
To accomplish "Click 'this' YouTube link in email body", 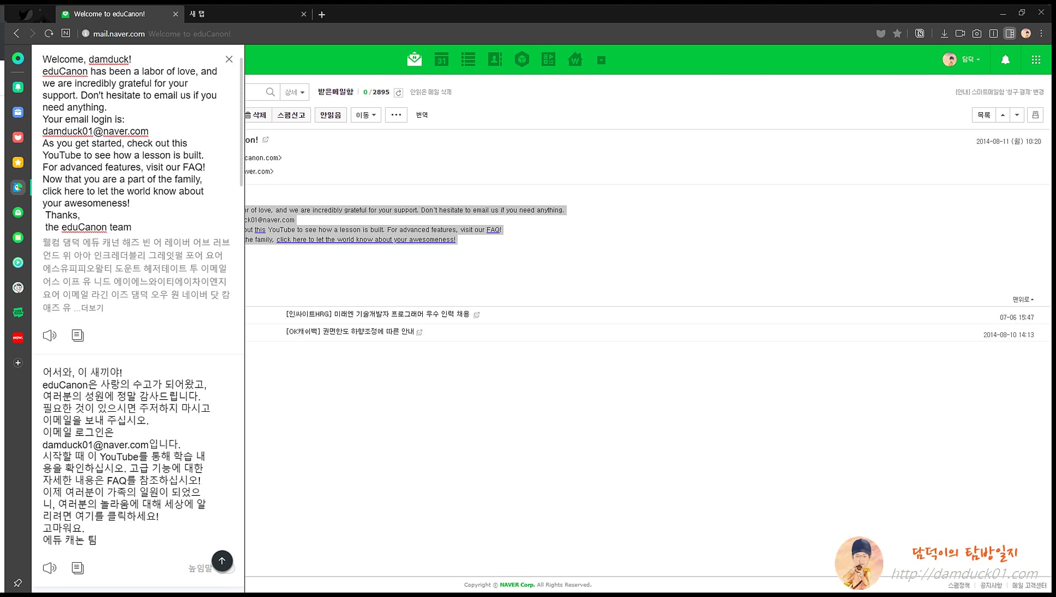I will [x=260, y=230].
